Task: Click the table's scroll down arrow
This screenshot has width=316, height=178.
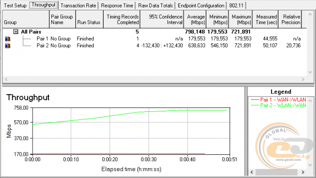Action: [310, 72]
